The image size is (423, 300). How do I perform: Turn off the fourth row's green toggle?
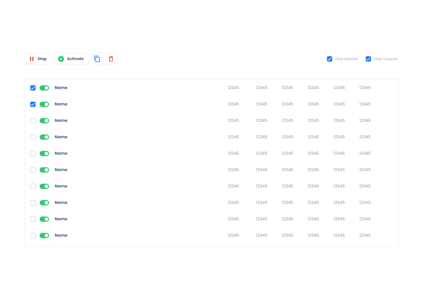point(44,137)
